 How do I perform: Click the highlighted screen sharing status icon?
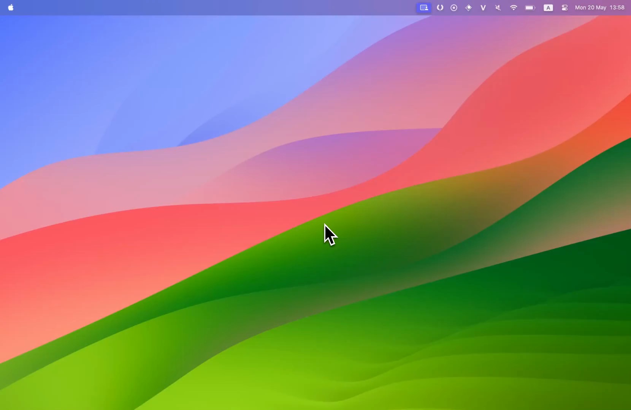[424, 8]
